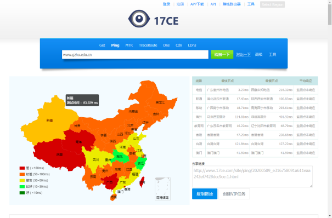Click the 401.92ms slowest value

click(286, 117)
